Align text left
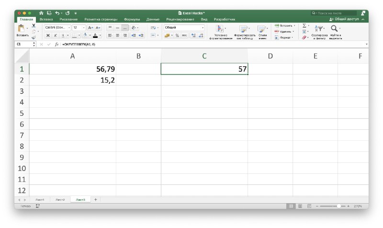Screen dimensions: 383x228 click(x=110, y=35)
